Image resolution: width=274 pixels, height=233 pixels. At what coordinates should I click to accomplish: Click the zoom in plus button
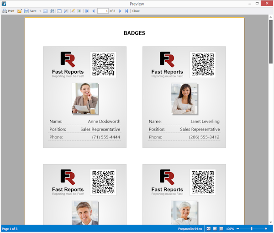click(x=266, y=228)
